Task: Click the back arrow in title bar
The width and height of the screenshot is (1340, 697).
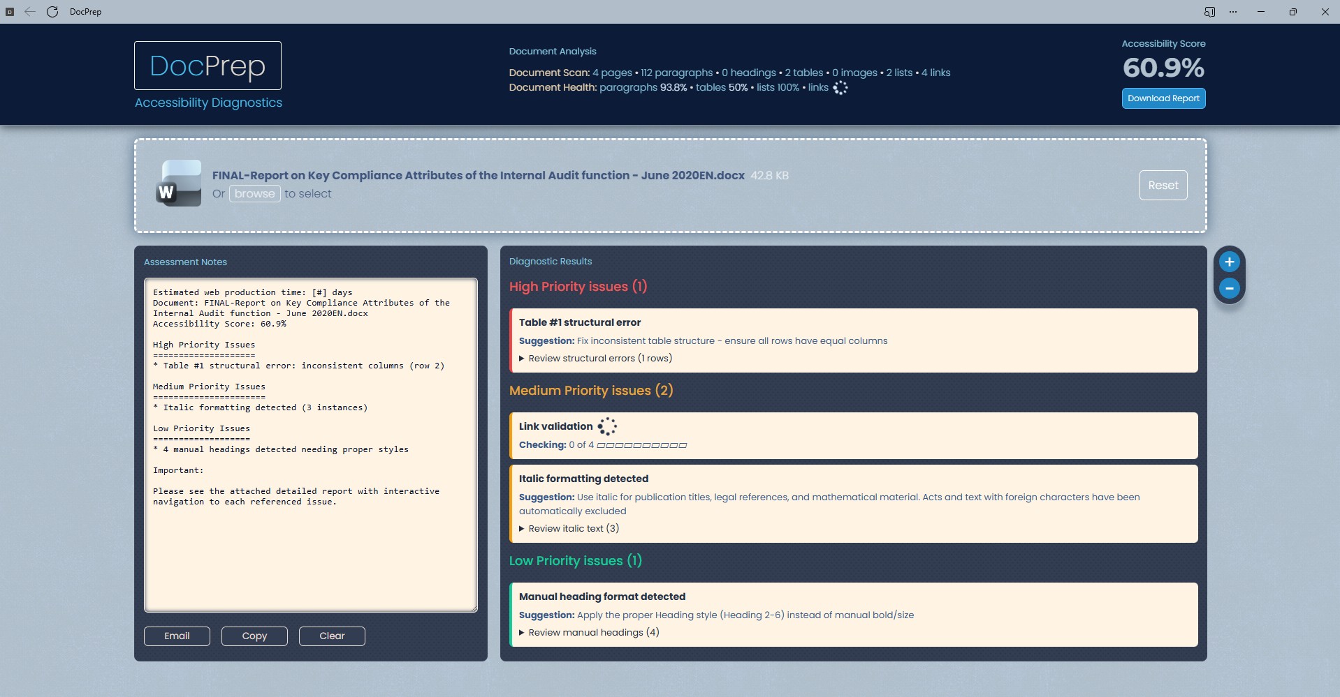Action: pyautogui.click(x=30, y=12)
